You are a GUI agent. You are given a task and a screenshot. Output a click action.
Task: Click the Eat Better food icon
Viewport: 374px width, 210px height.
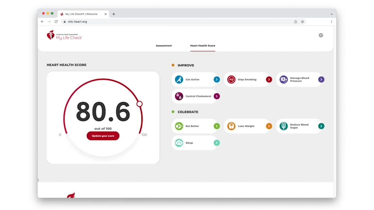point(179,126)
